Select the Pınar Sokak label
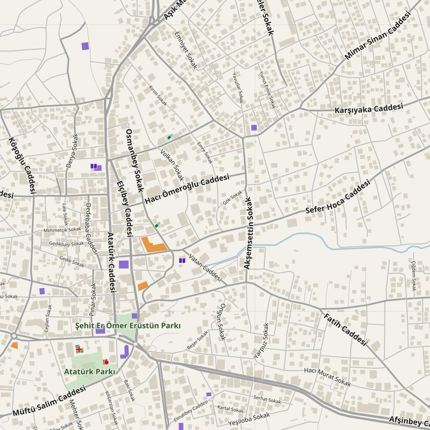430x430 pixels. pyautogui.click(x=93, y=299)
